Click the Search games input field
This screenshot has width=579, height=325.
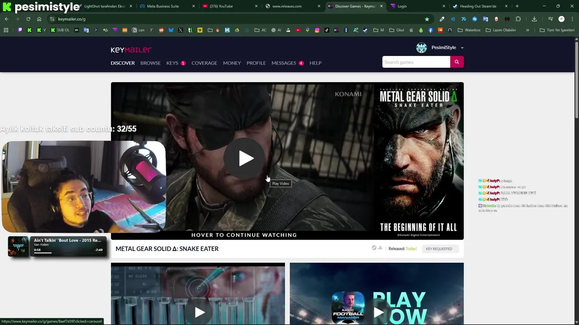click(x=416, y=62)
